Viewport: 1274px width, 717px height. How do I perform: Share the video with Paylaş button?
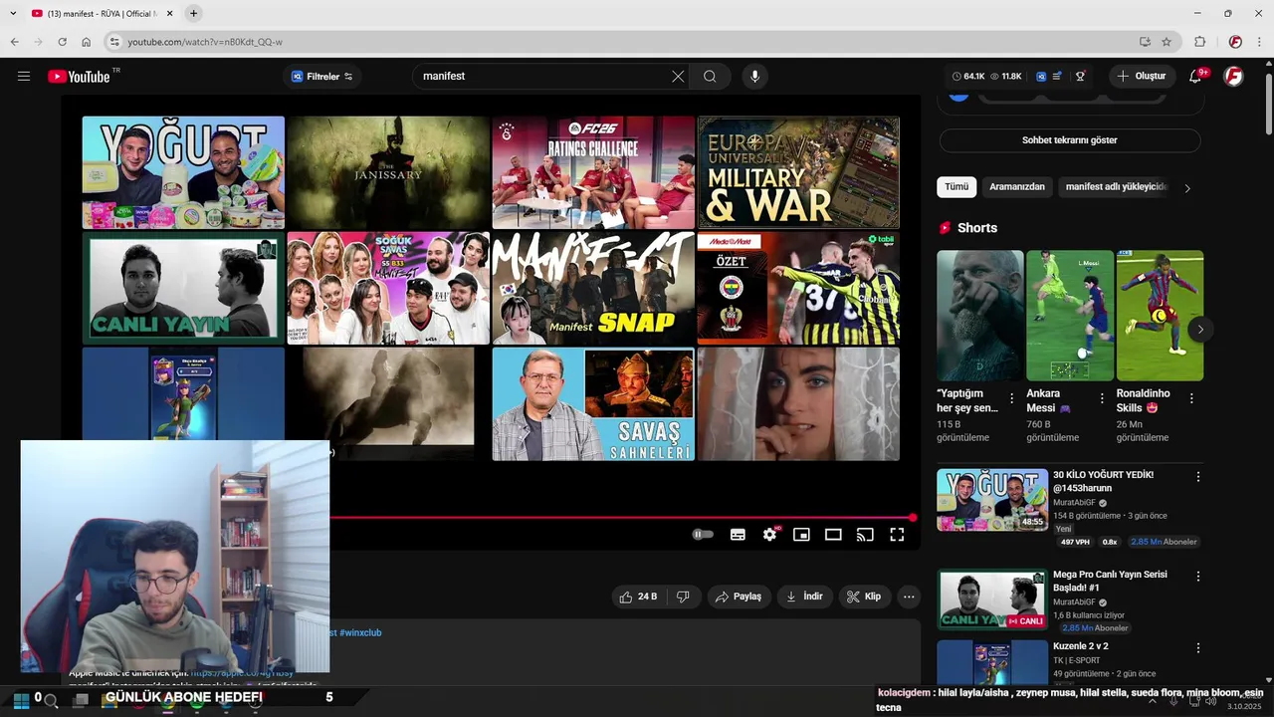pyautogui.click(x=738, y=597)
